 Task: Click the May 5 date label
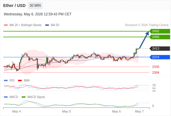click(66, 111)
